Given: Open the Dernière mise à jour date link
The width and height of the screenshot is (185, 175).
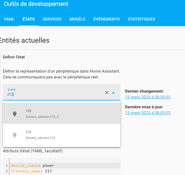Looking at the screenshot, I should pyautogui.click(x=148, y=113).
